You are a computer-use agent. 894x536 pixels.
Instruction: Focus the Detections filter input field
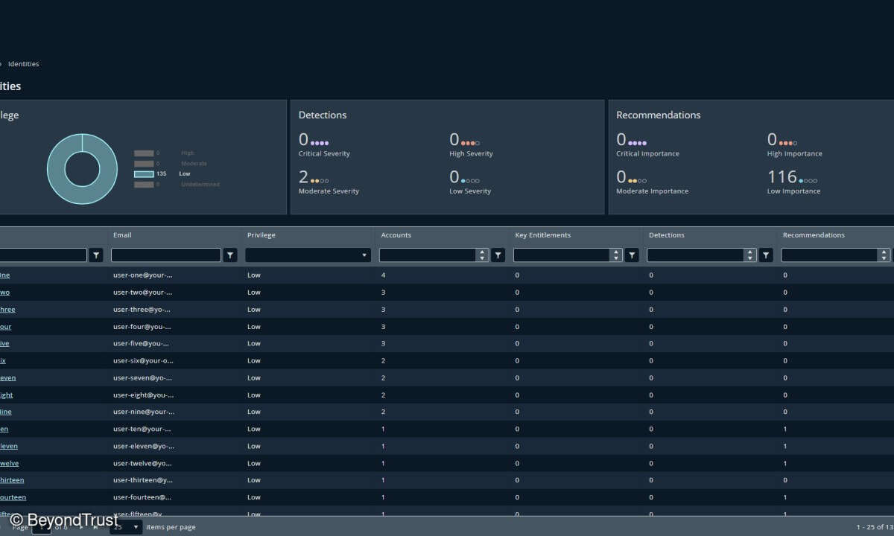point(696,255)
